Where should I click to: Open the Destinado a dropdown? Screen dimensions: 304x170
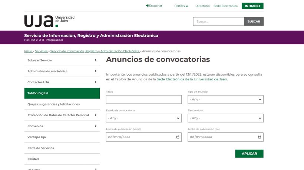click(x=225, y=118)
